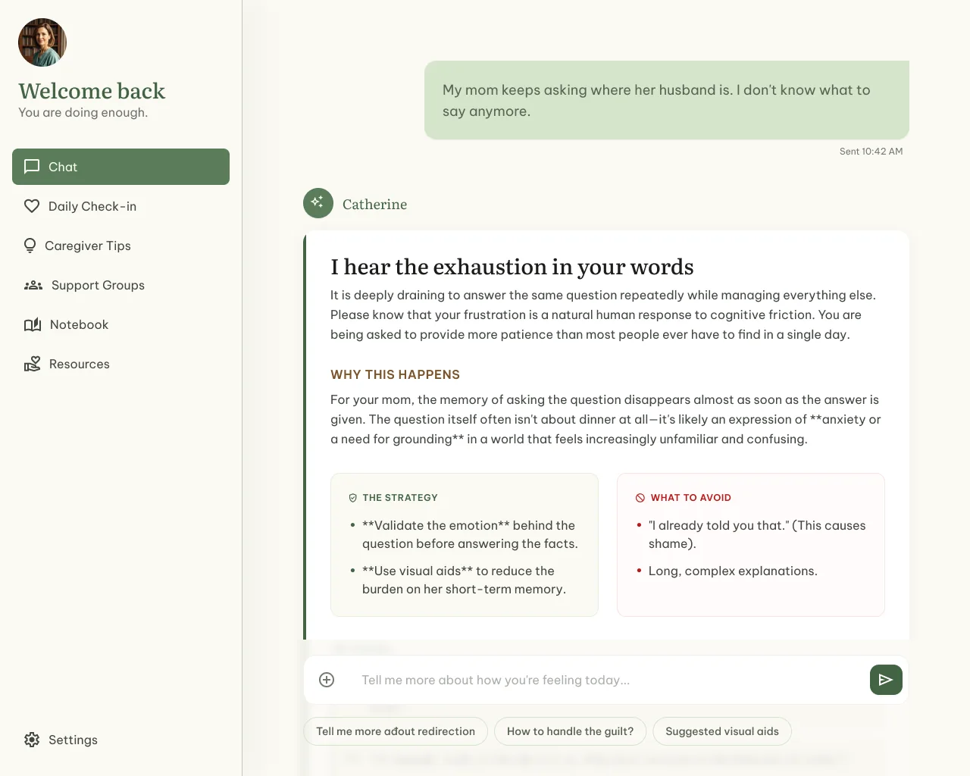Go to Resources page
970x776 pixels.
[x=120, y=364]
